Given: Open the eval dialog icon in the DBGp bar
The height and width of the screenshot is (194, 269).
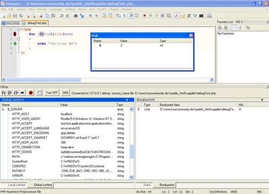Looking at the screenshot, I should coord(39,93).
